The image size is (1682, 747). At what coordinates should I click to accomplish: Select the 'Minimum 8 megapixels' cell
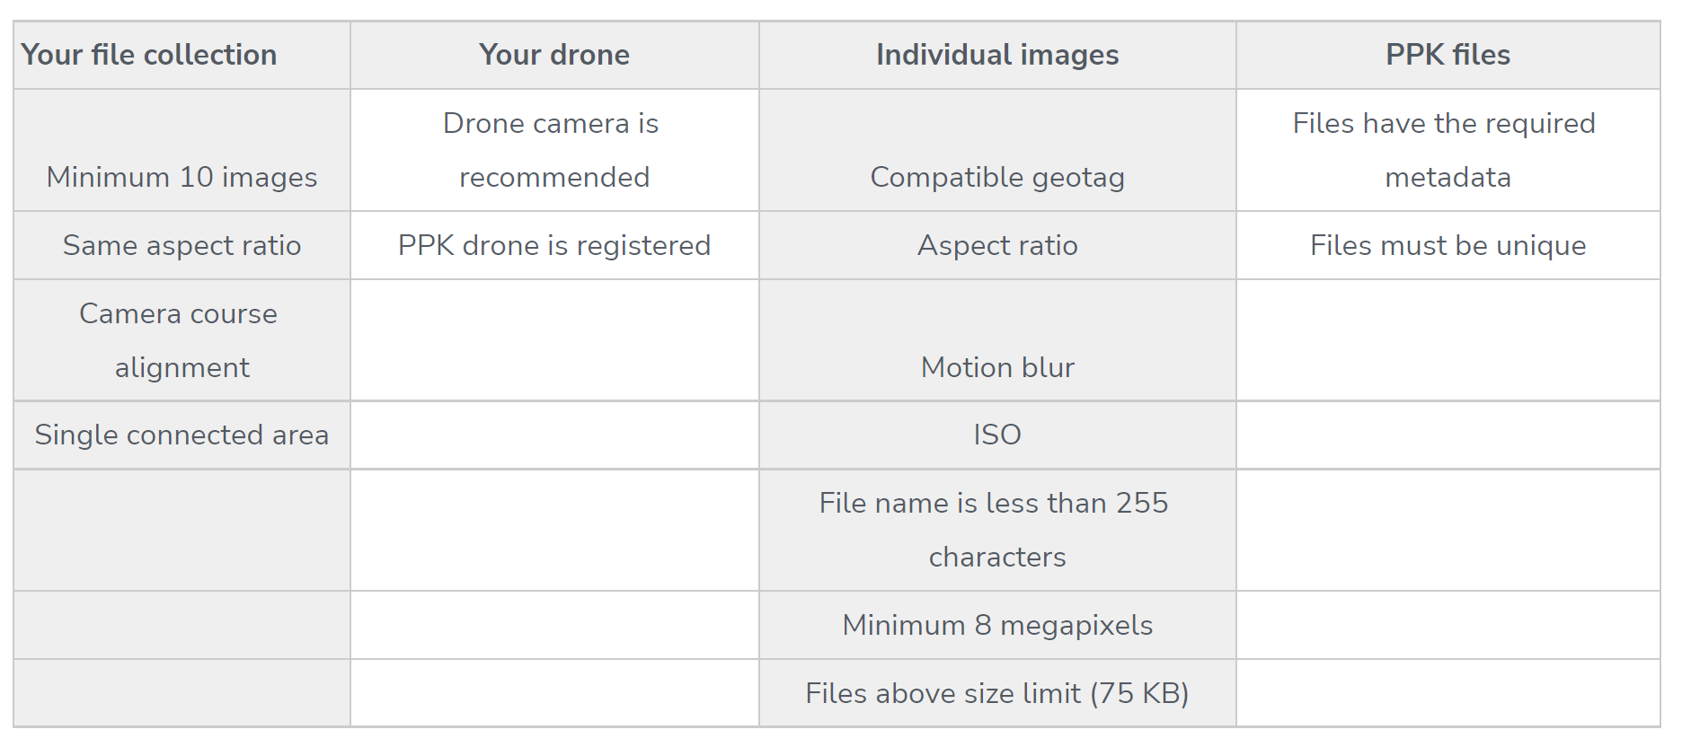pos(997,625)
